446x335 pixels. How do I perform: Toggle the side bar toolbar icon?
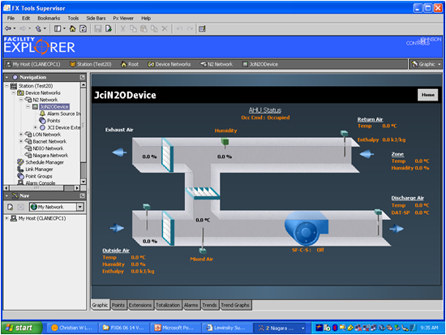point(58,28)
